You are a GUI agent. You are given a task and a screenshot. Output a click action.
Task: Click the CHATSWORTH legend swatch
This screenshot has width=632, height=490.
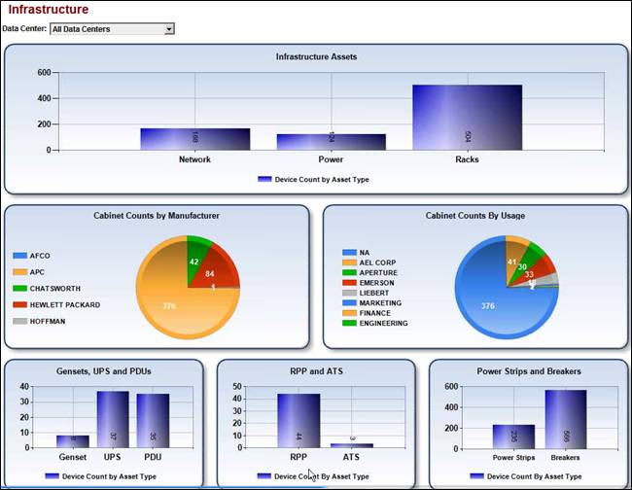click(20, 289)
